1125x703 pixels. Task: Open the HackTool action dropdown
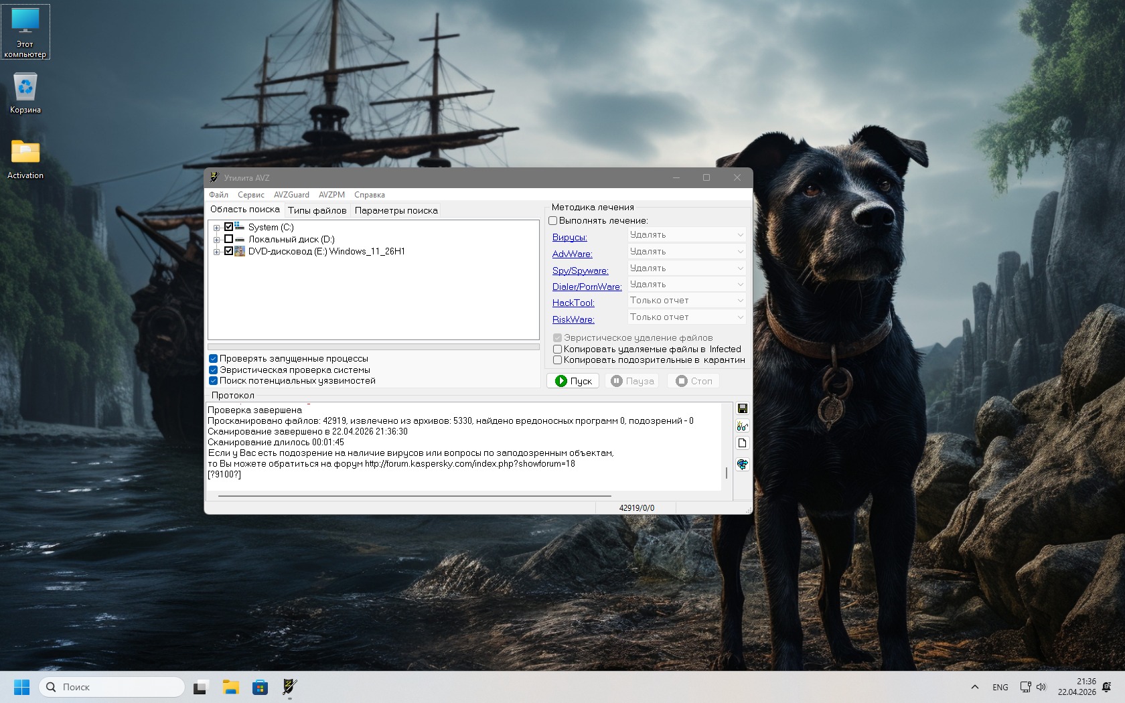[686, 301]
